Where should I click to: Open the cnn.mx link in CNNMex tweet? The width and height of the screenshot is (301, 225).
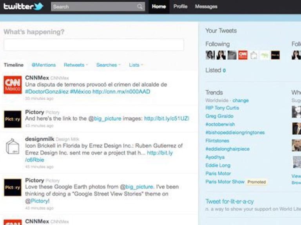click(x=121, y=92)
